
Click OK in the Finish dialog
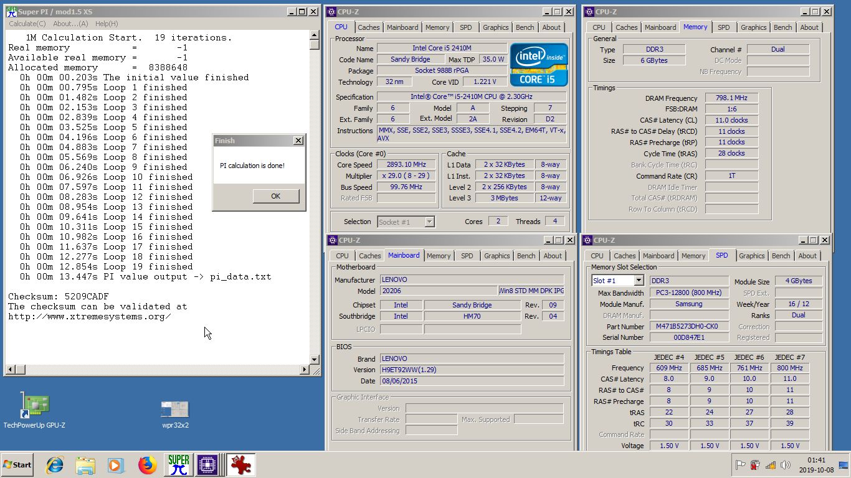(276, 195)
